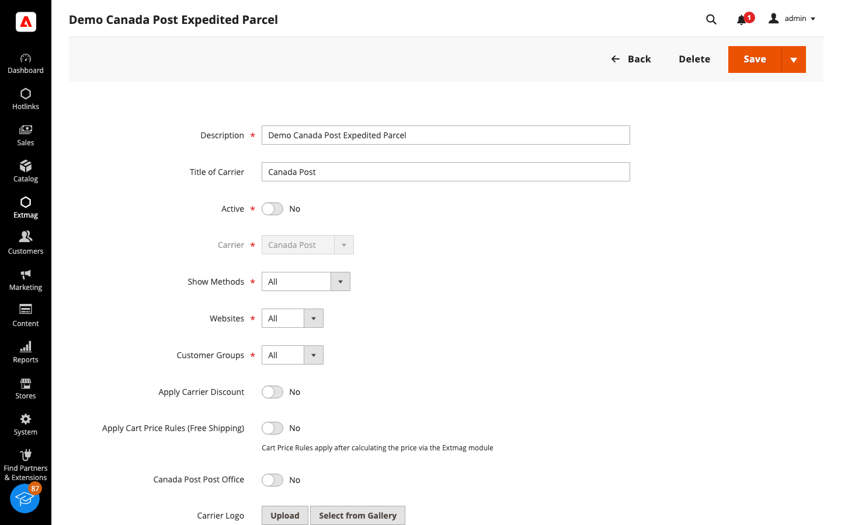This screenshot has height=525, width=841.
Task: Toggle the Active switch
Action: point(272,209)
